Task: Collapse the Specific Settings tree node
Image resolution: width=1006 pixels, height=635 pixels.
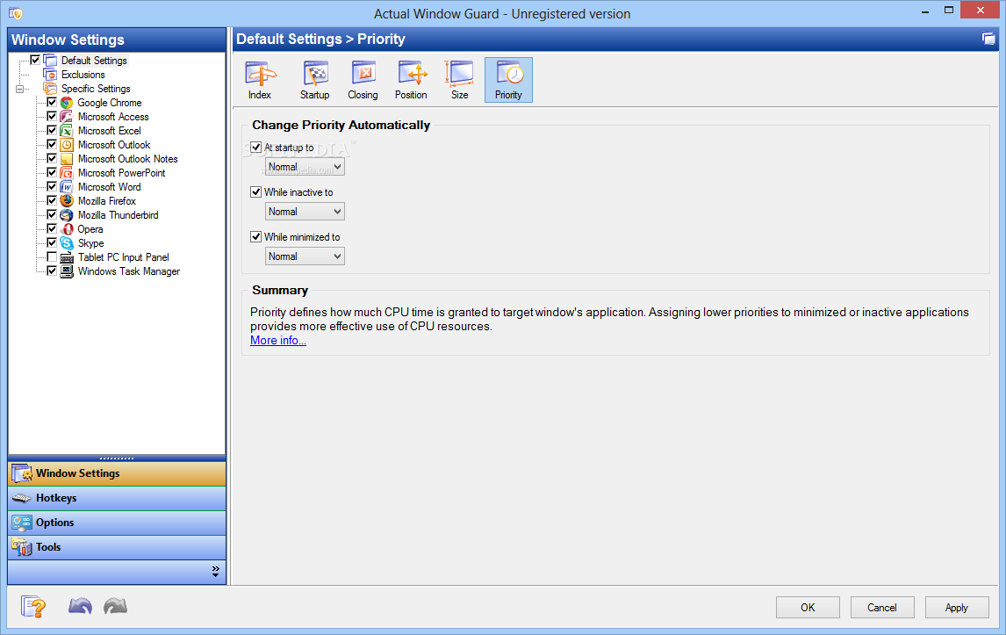Action: pos(20,89)
